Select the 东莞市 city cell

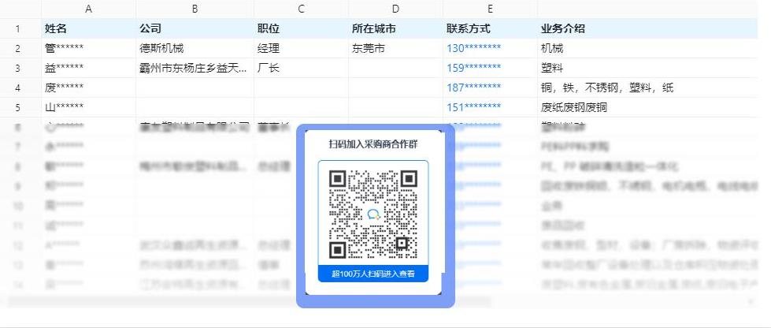click(395, 48)
